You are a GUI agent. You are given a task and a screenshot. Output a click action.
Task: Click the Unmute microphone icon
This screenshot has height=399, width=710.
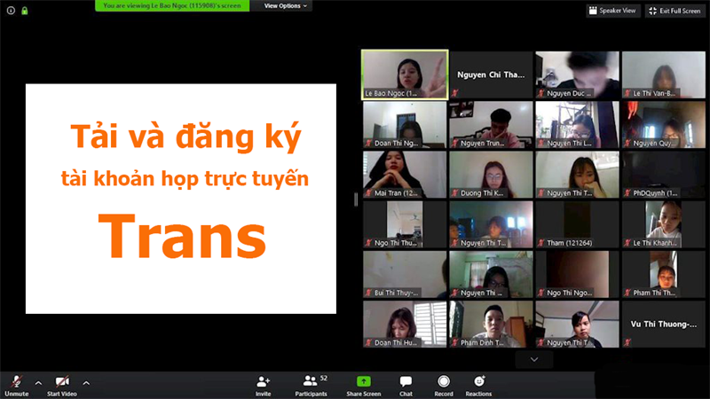click(17, 381)
